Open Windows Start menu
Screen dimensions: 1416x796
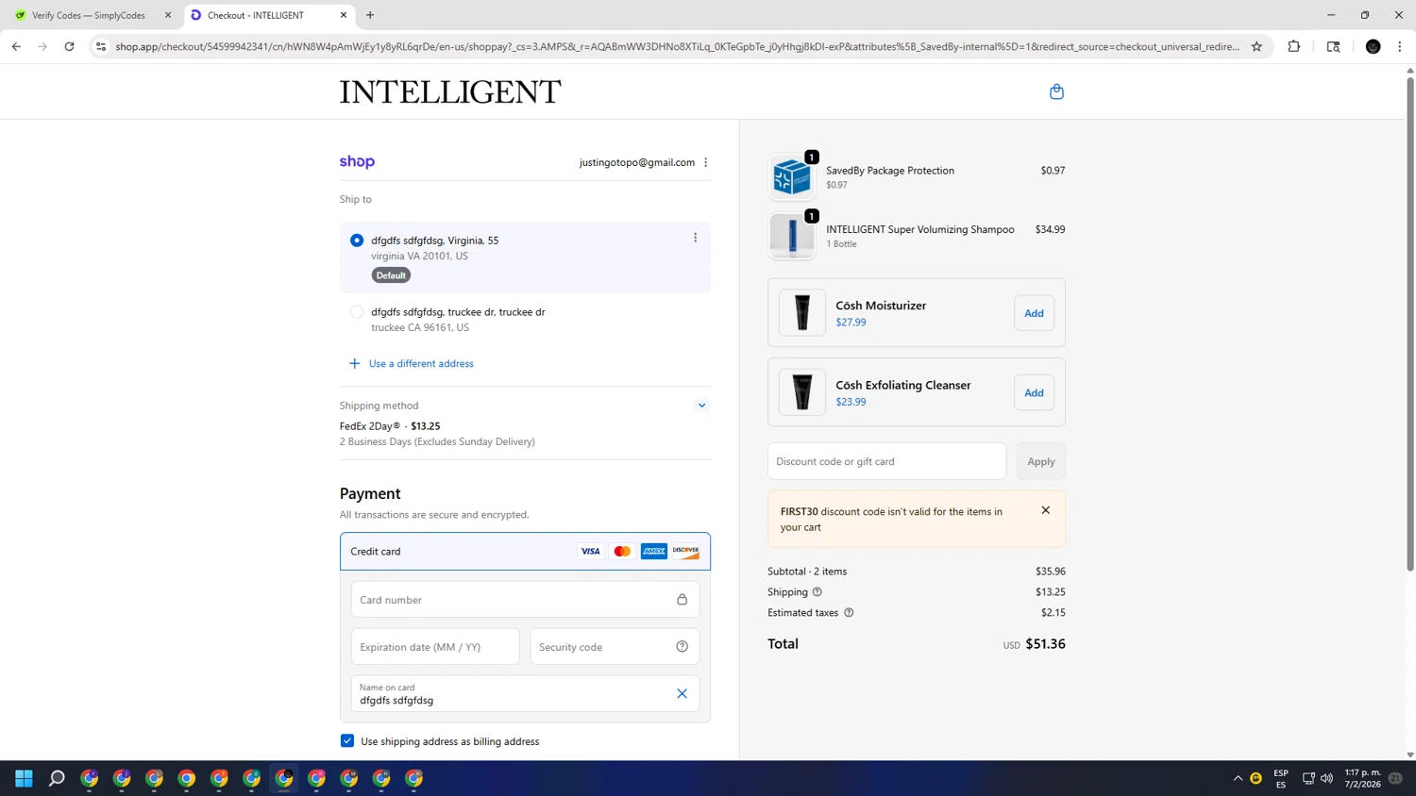[x=24, y=778]
